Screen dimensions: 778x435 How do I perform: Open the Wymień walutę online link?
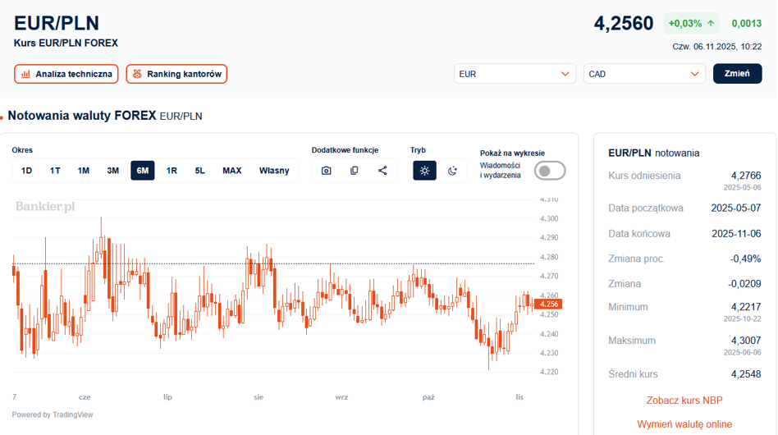[x=684, y=424]
